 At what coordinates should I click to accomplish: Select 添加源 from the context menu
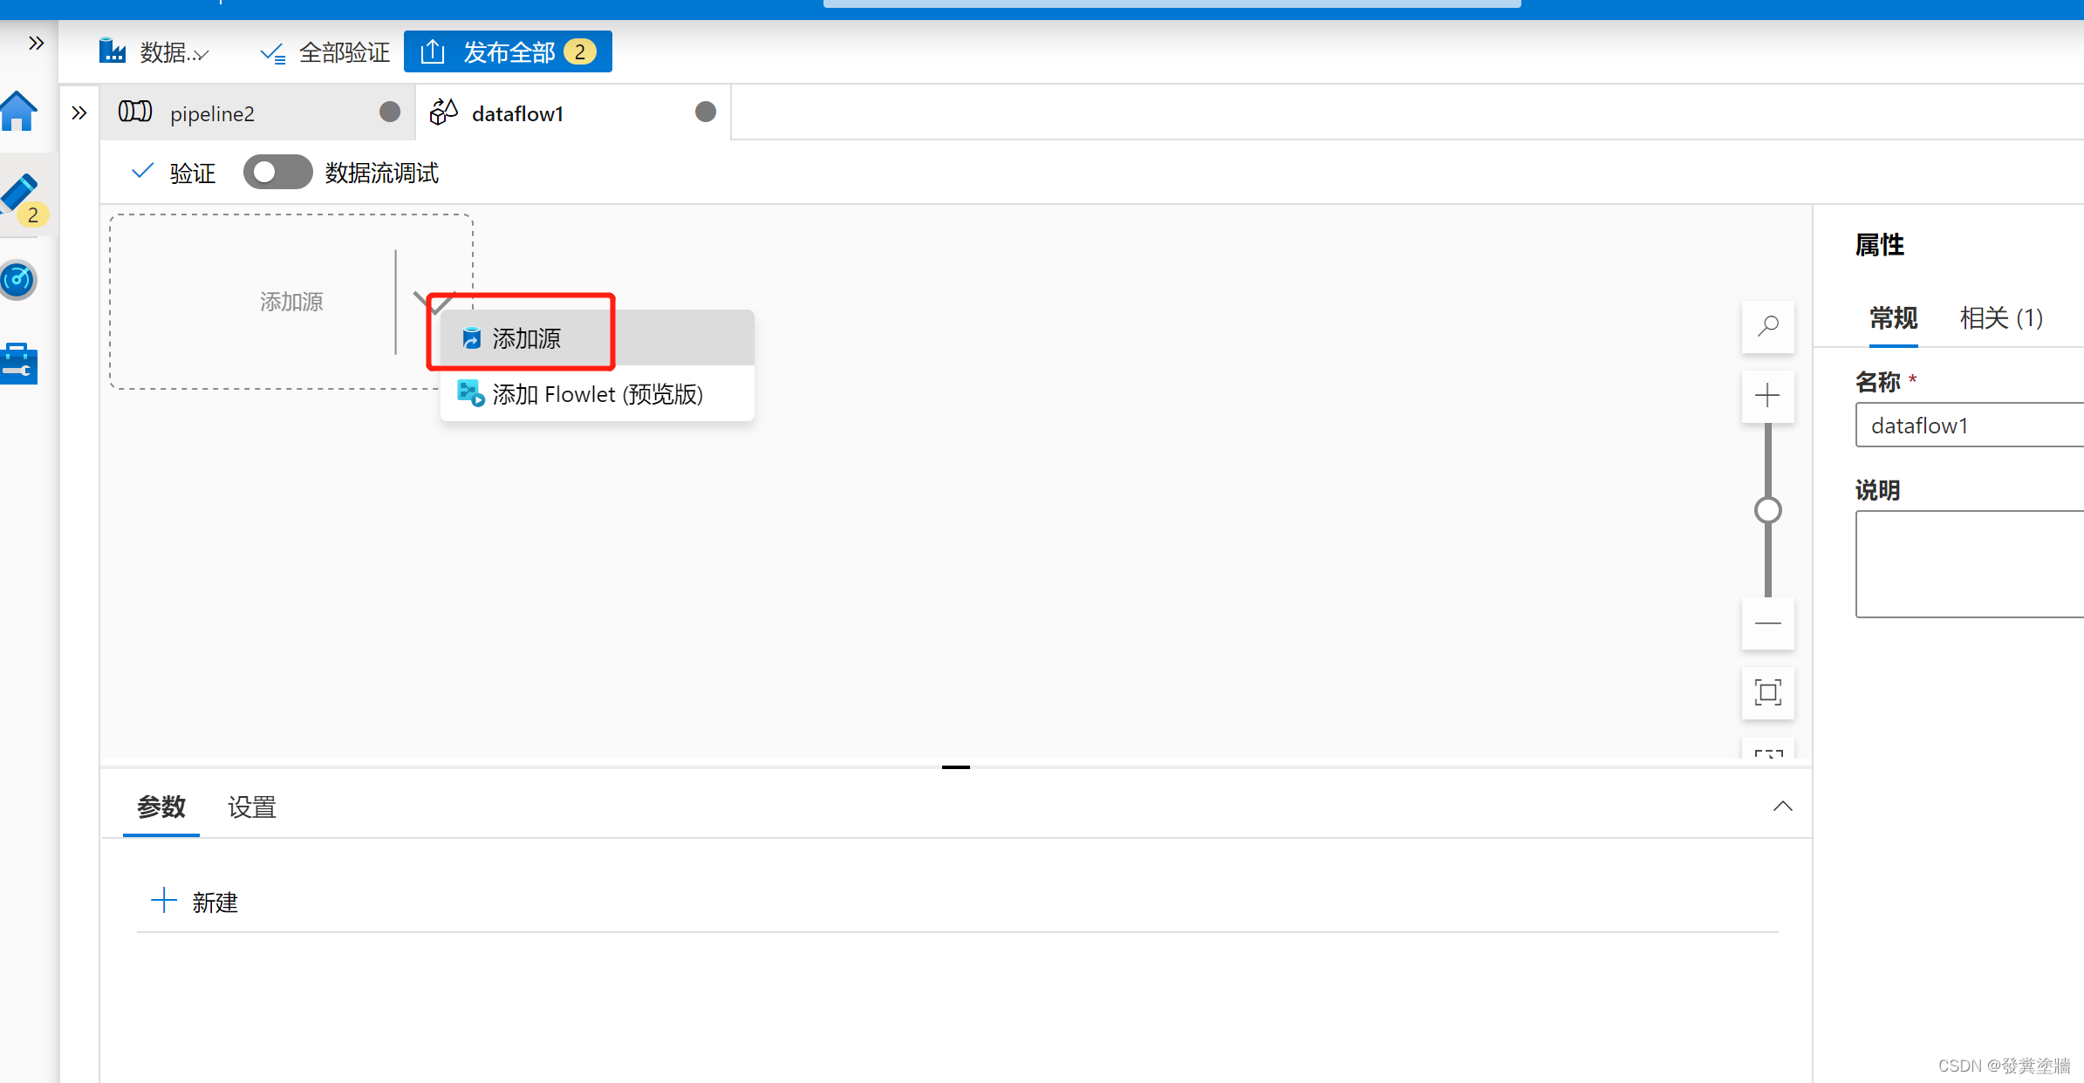[x=526, y=338]
